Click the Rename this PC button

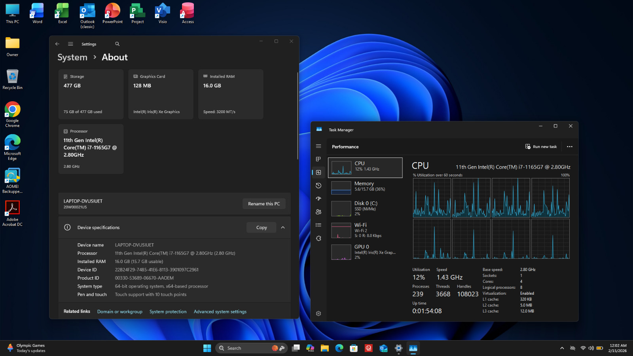tap(264, 204)
